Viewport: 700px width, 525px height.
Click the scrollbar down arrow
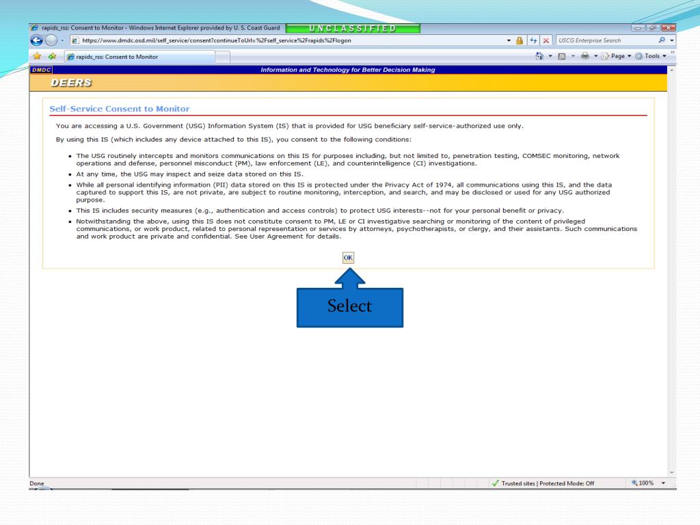click(671, 473)
